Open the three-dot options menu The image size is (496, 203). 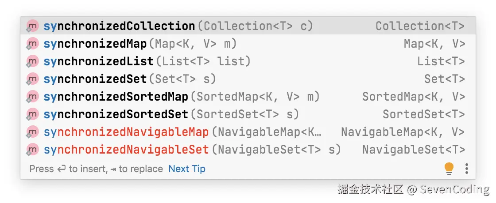pyautogui.click(x=467, y=169)
